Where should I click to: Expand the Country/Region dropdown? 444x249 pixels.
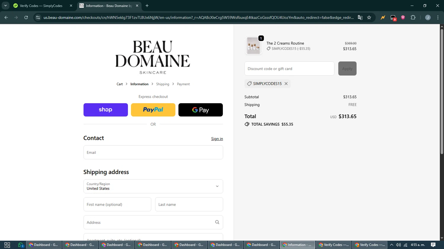[153, 186]
